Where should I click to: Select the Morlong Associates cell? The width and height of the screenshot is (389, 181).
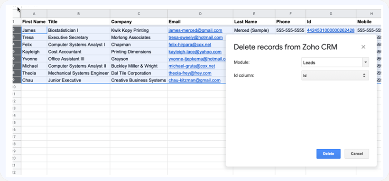(x=139, y=38)
